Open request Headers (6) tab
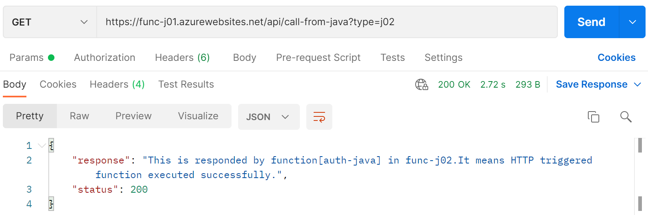The height and width of the screenshot is (215, 648). point(182,58)
